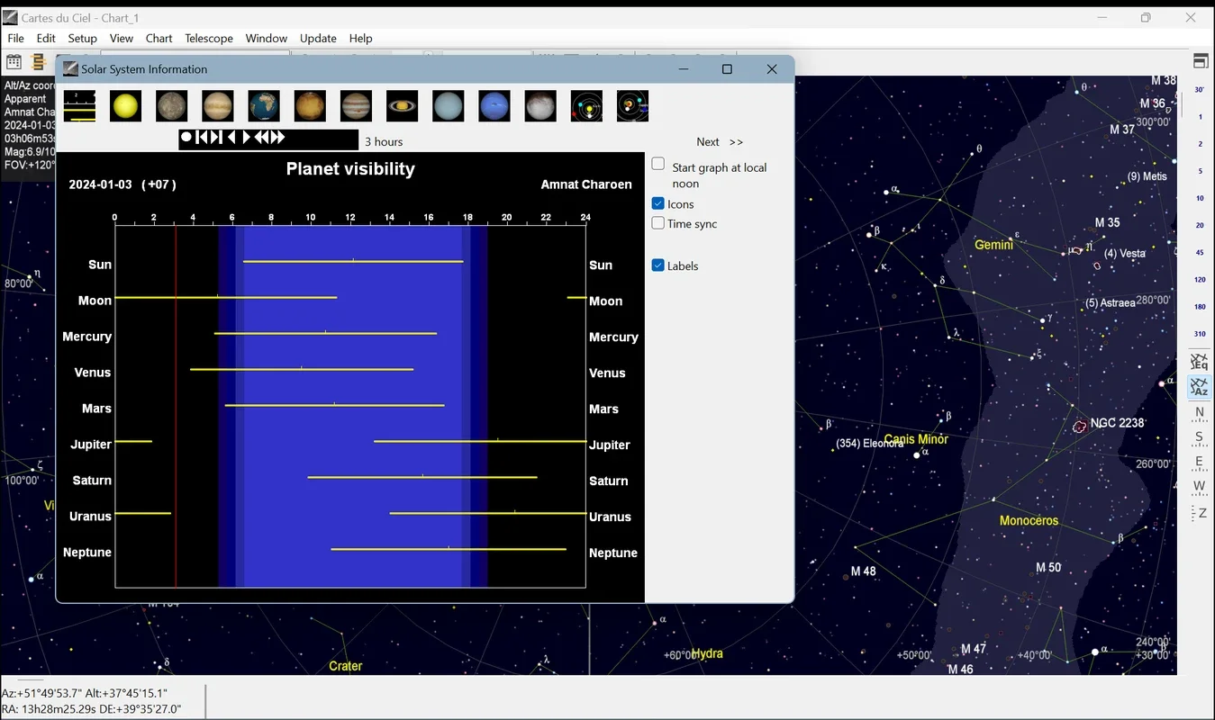Set field of view to 45 degrees
Screen dimensions: 1215x720
tap(1200, 252)
